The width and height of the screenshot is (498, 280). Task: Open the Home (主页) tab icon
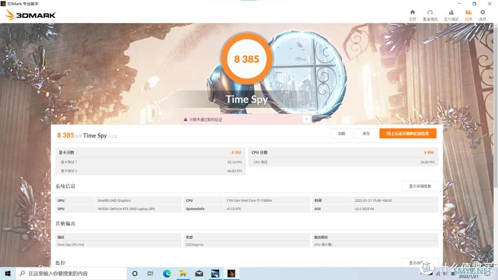point(412,15)
